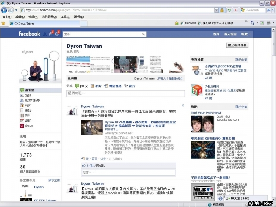Click the Live Search magnifier button
Viewport: 276px width, 207px height.
(269, 10)
